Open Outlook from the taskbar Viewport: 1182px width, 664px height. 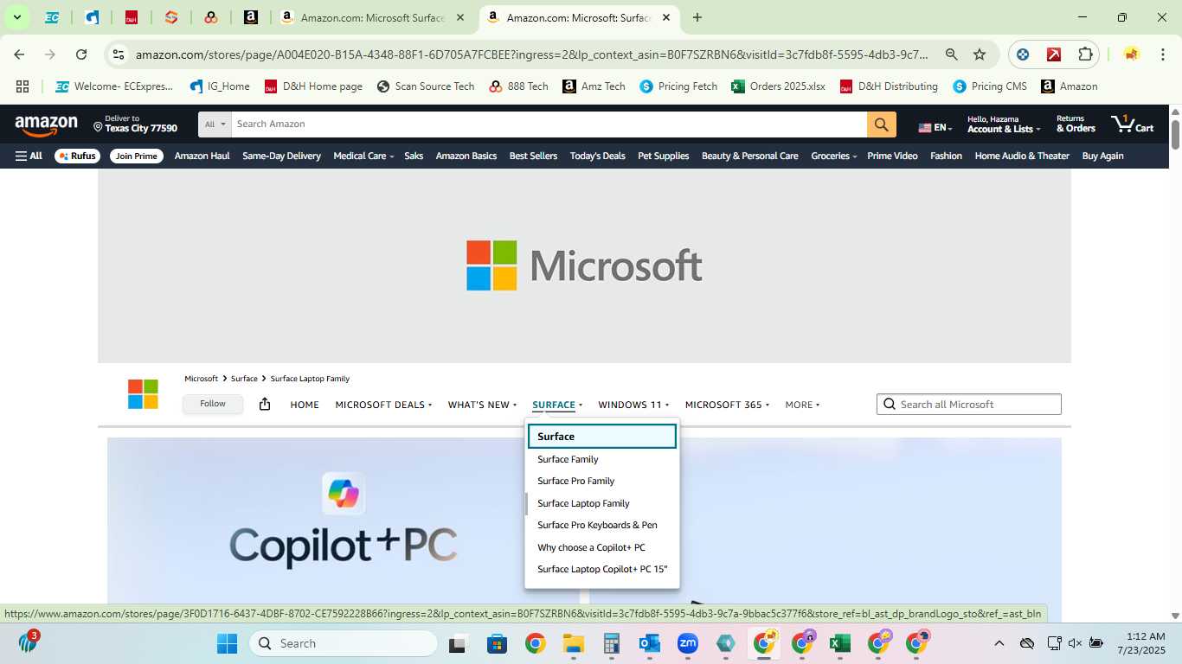[649, 643]
